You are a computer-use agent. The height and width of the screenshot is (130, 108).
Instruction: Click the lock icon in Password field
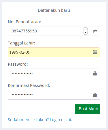pyautogui.click(x=95, y=73)
